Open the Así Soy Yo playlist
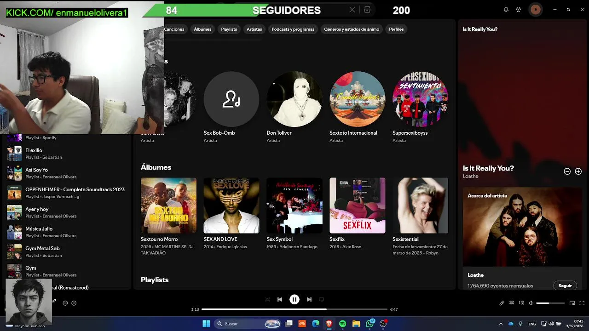Viewport: 589px width, 331px height. (x=66, y=173)
